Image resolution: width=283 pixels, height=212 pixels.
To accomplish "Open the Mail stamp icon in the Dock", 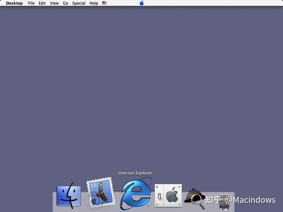I will click(100, 193).
